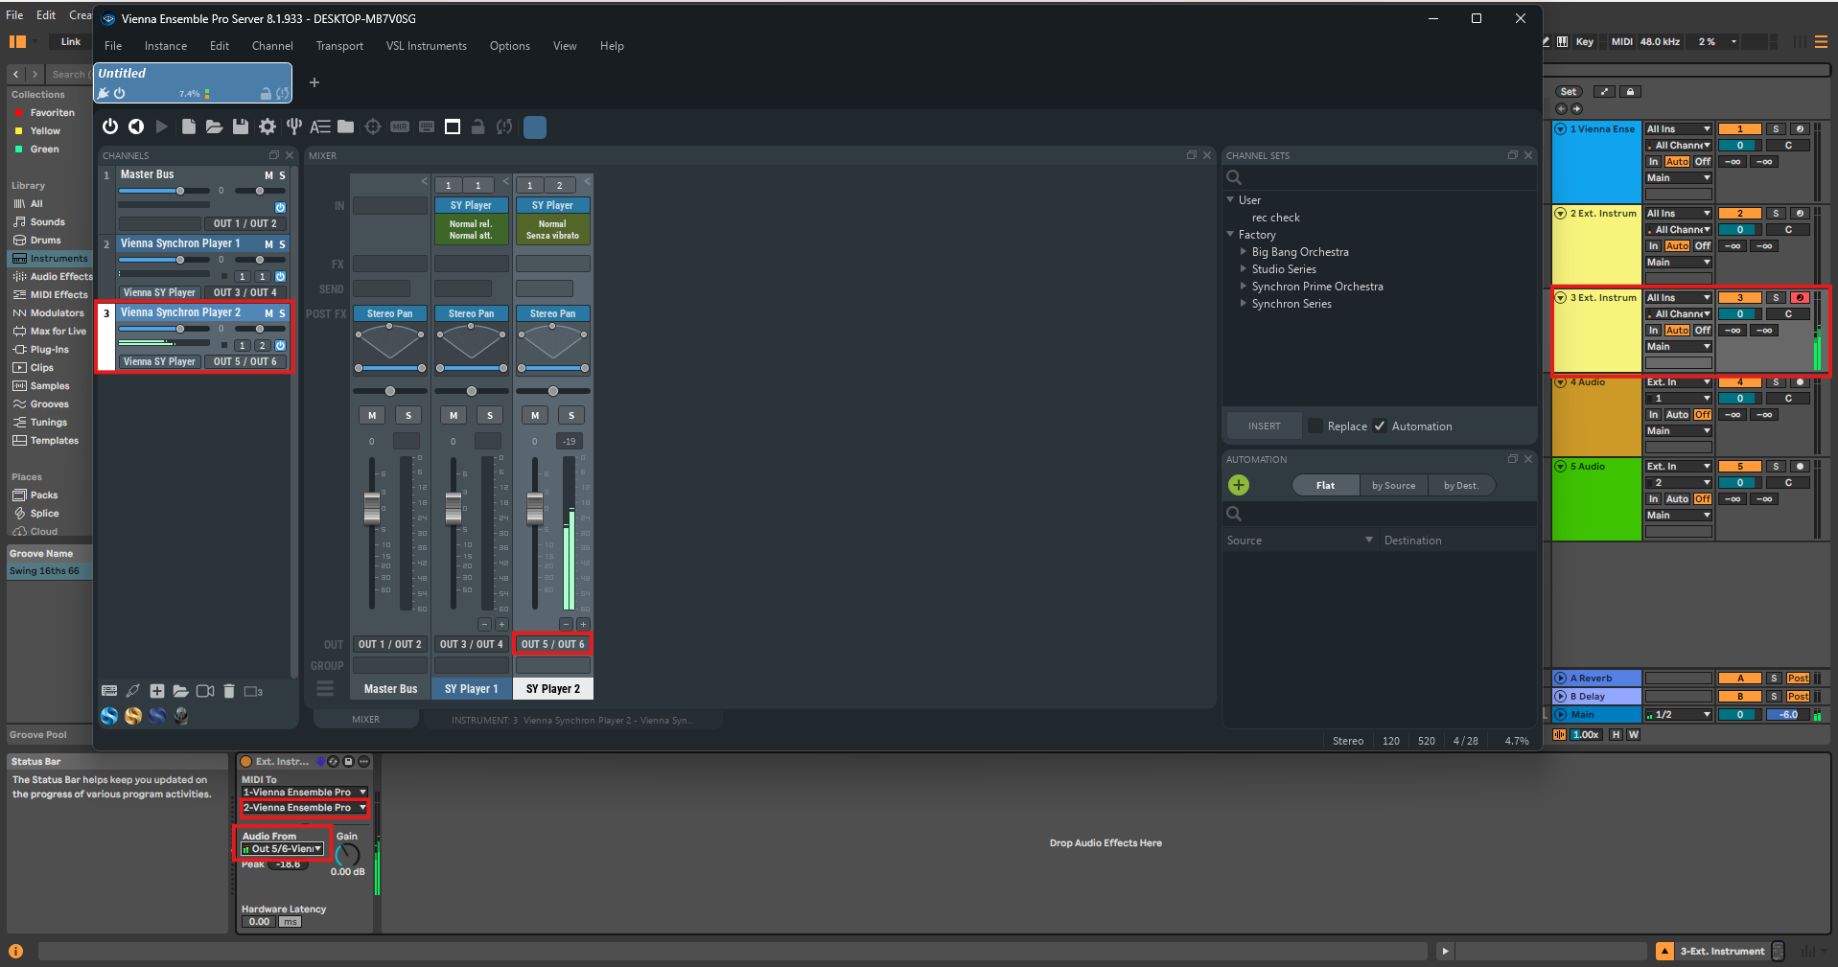Delete the channel with the trash icon
Screen dimensions: 1838x967
(229, 691)
